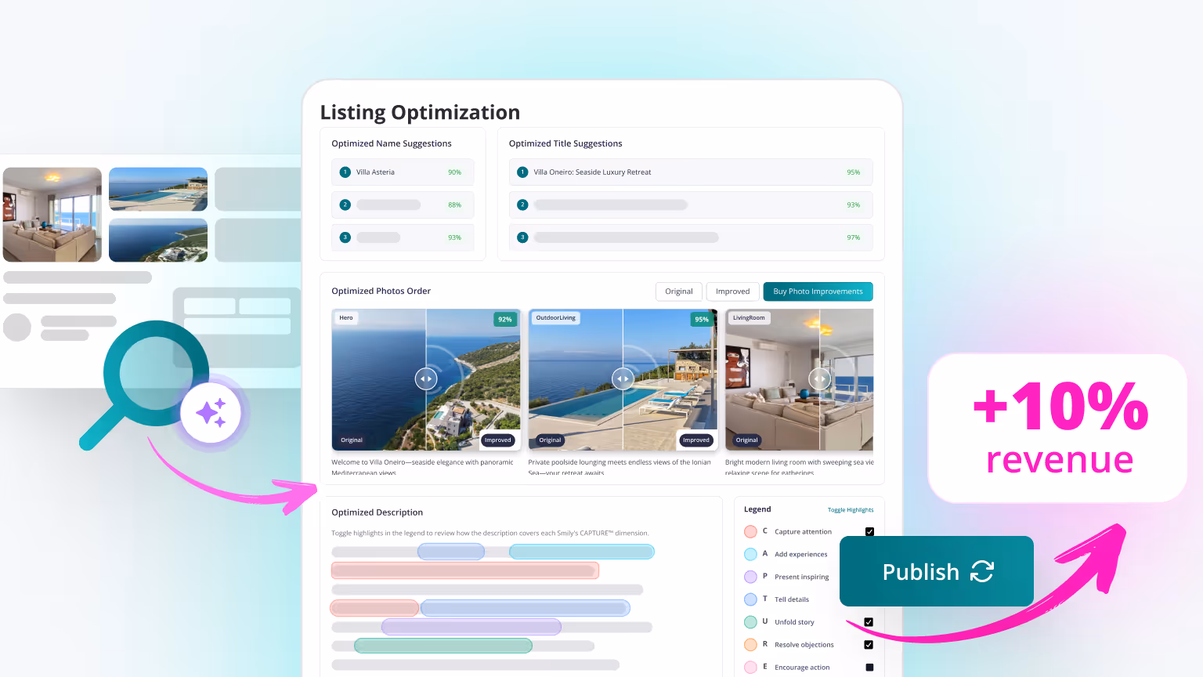Click Improved label on OutdoorLiving photo
The image size is (1203, 677).
coord(695,440)
